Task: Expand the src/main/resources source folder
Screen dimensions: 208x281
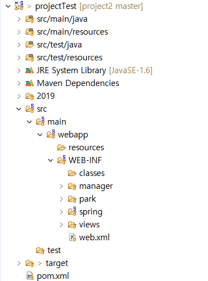Action: coord(19,32)
